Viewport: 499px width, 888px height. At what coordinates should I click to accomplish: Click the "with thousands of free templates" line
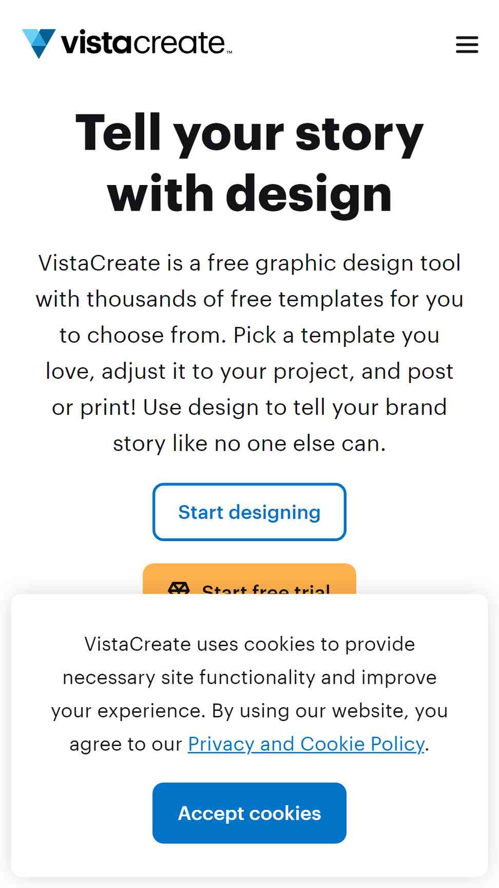pos(249,299)
